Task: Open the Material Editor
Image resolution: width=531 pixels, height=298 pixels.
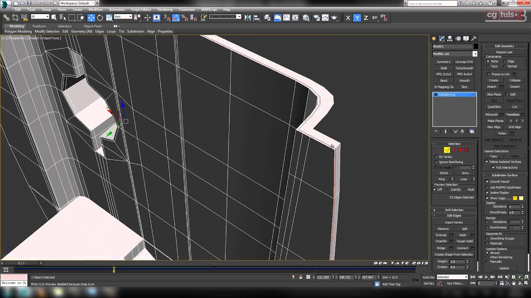Action: (x=306, y=17)
